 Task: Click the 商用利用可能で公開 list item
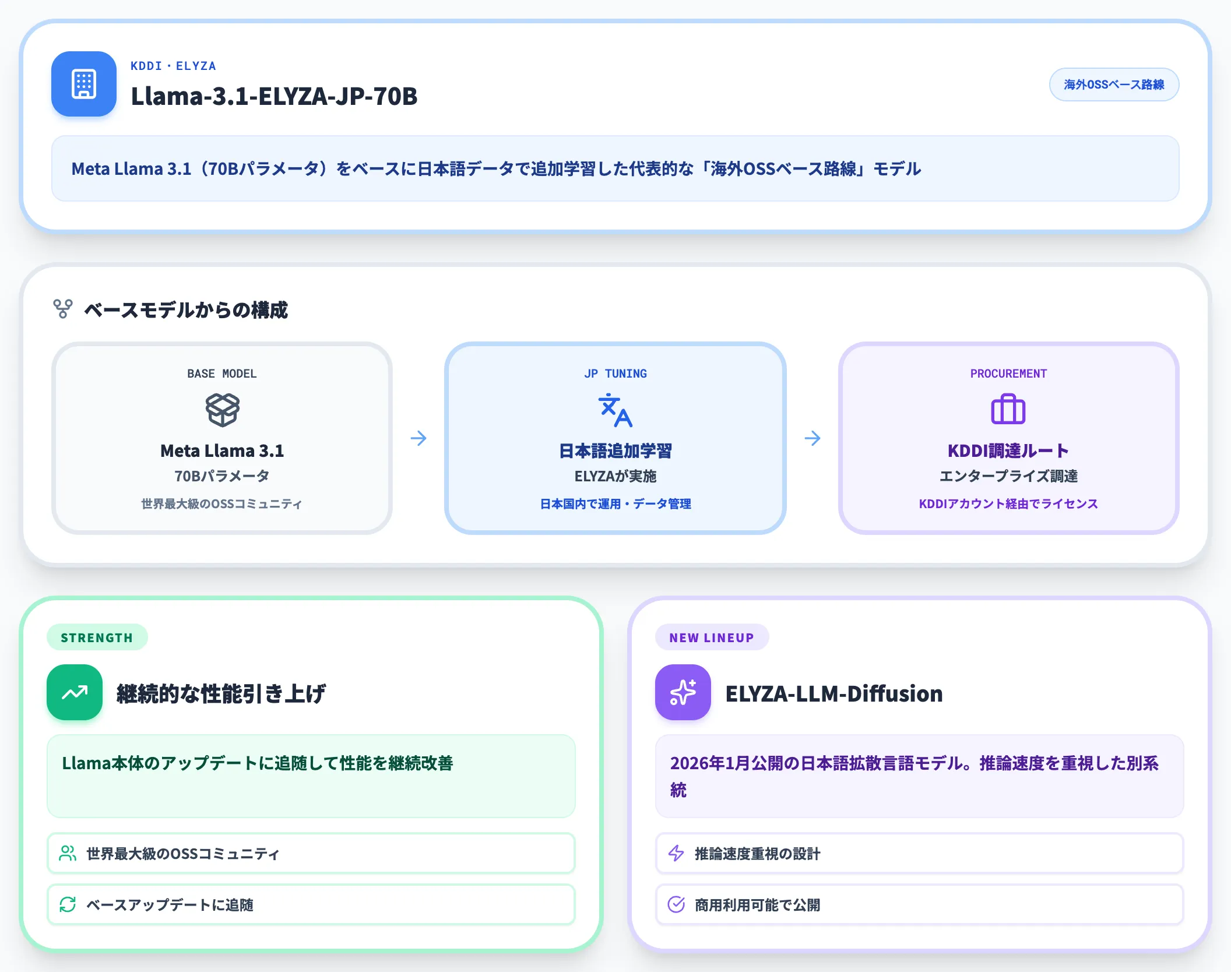pyautogui.click(x=920, y=904)
